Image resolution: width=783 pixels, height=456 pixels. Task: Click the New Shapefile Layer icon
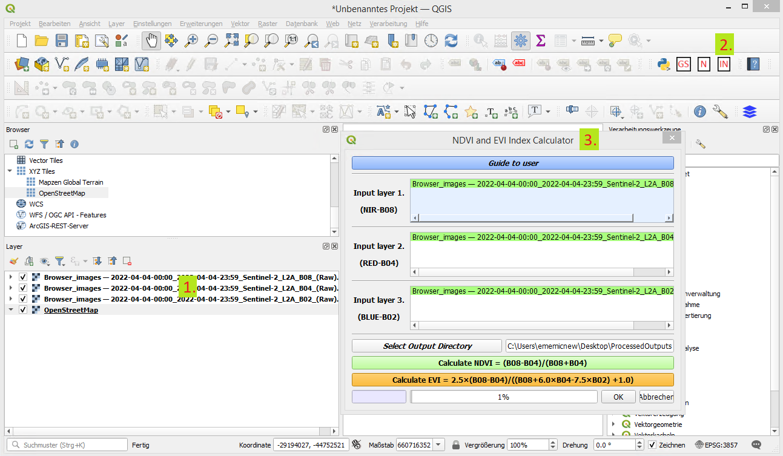pyautogui.click(x=62, y=64)
